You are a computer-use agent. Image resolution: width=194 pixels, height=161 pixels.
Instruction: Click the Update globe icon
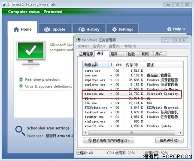(47, 29)
